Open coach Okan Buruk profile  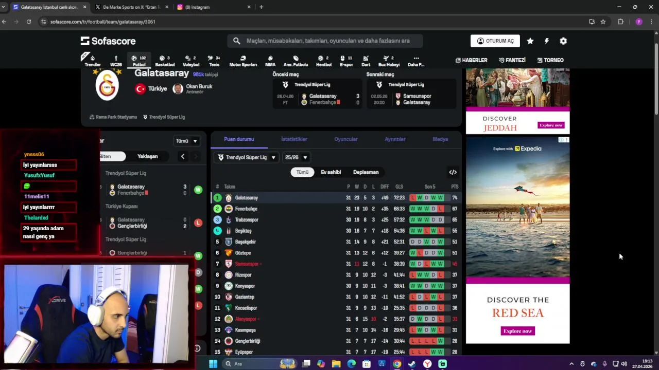click(193, 88)
